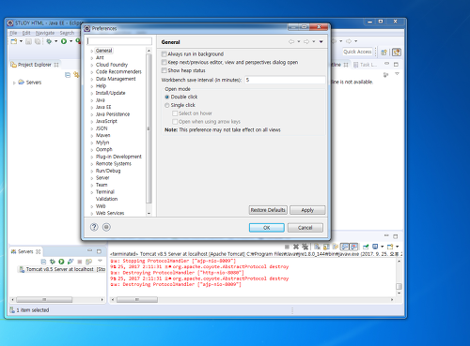
Task: Collapse all in Project Explorer toolbar
Action: coord(68,75)
